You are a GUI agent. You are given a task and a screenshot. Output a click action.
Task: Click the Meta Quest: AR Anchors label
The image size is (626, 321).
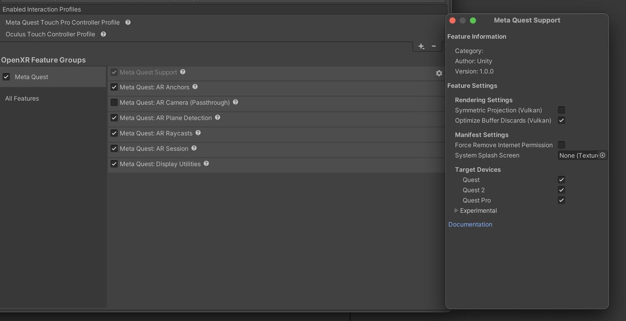(x=155, y=87)
